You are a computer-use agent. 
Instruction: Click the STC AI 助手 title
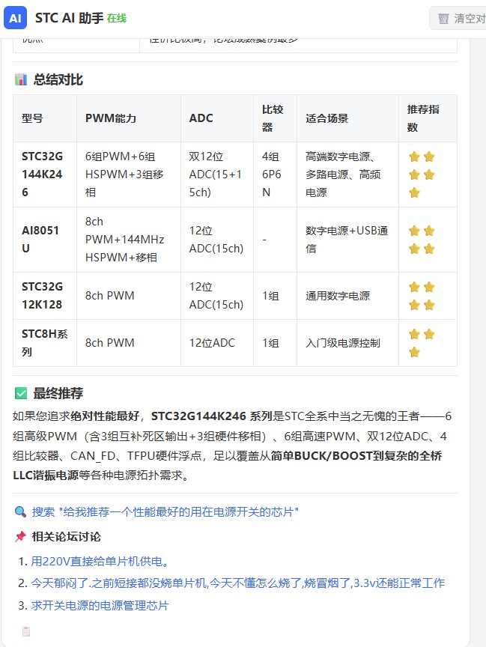pos(69,18)
